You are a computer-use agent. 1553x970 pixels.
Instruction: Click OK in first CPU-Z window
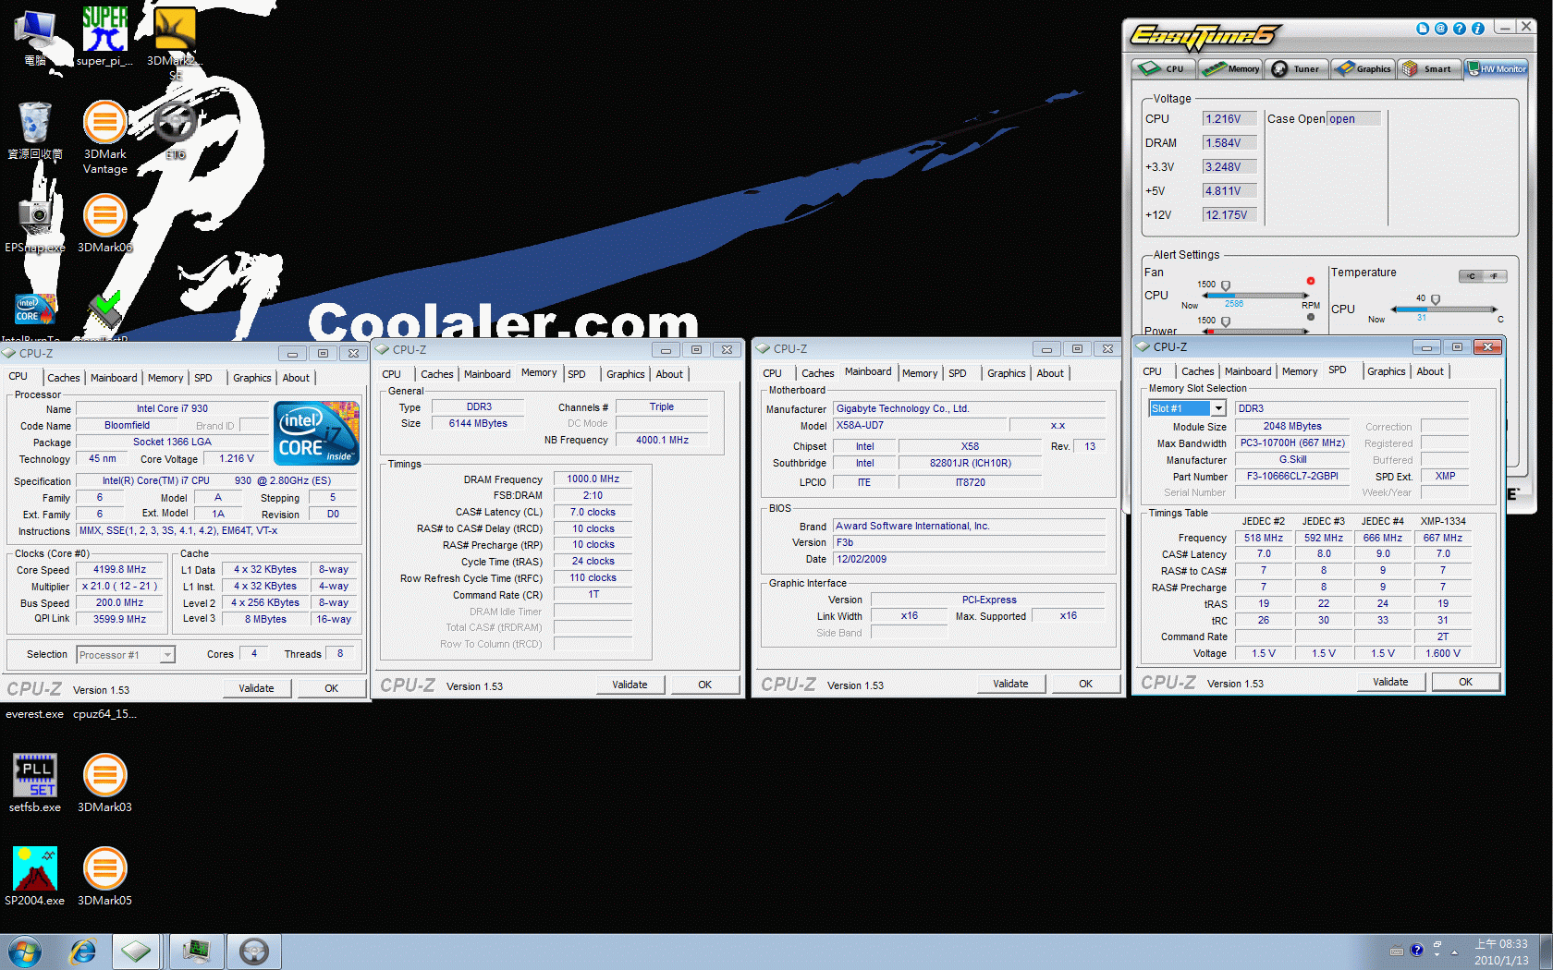click(x=332, y=688)
